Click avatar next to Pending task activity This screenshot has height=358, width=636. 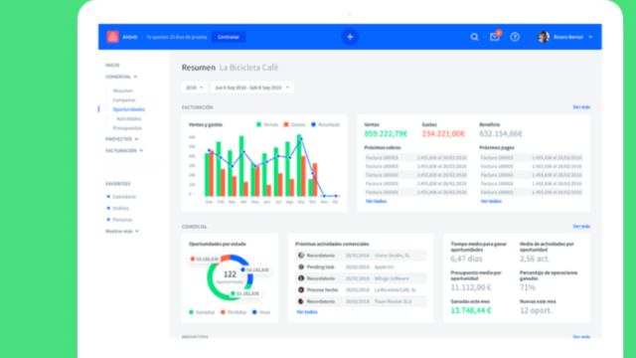[301, 268]
